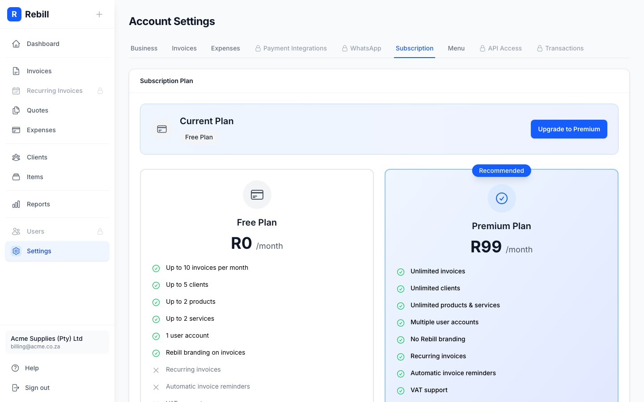Click the Reports bar chart icon
This screenshot has height=402, width=644.
pyautogui.click(x=16, y=204)
